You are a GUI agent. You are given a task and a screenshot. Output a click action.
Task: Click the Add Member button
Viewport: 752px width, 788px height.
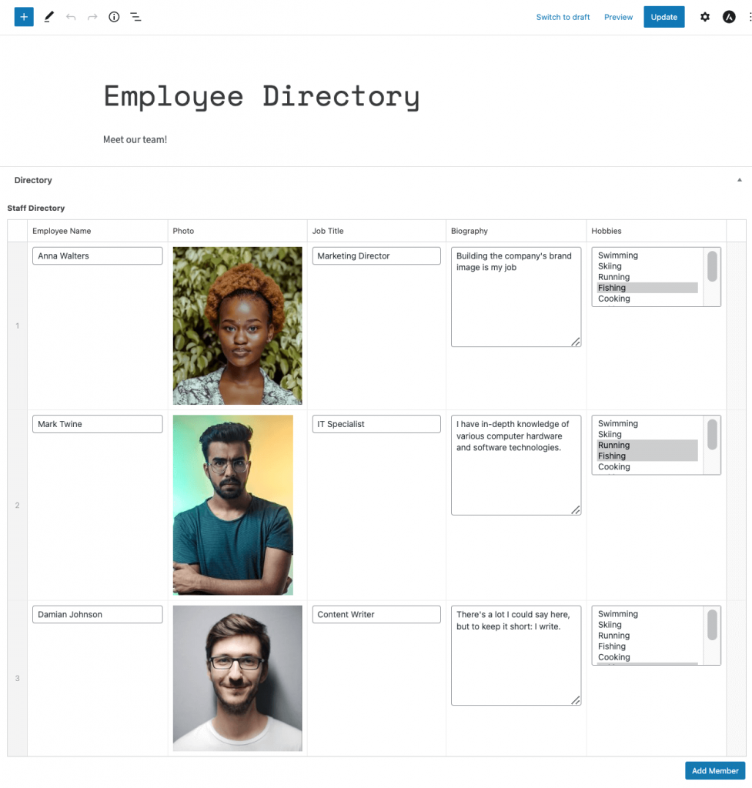pos(715,770)
